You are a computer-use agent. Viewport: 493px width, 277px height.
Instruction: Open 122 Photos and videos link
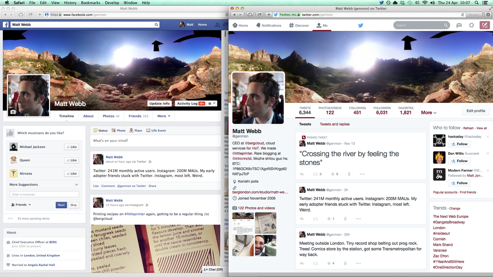point(256,208)
